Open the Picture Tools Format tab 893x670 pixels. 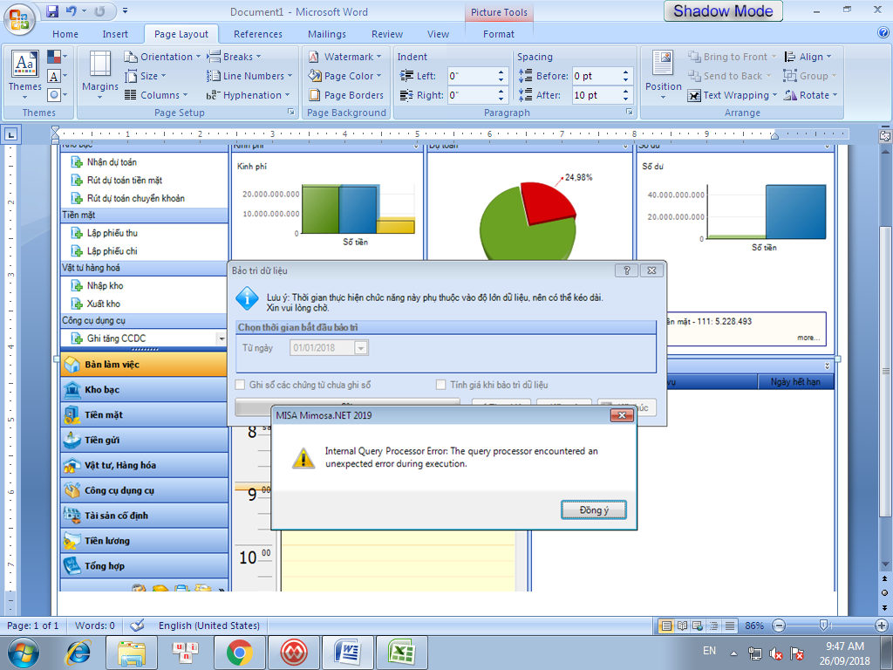499,34
